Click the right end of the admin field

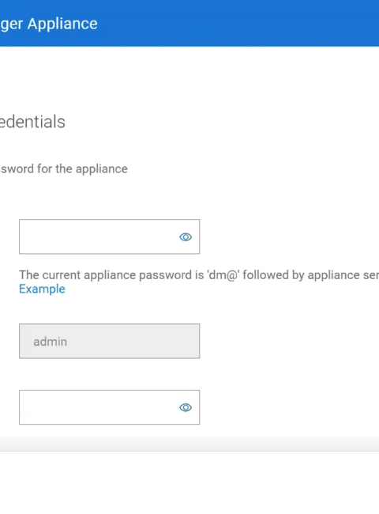[193, 342]
